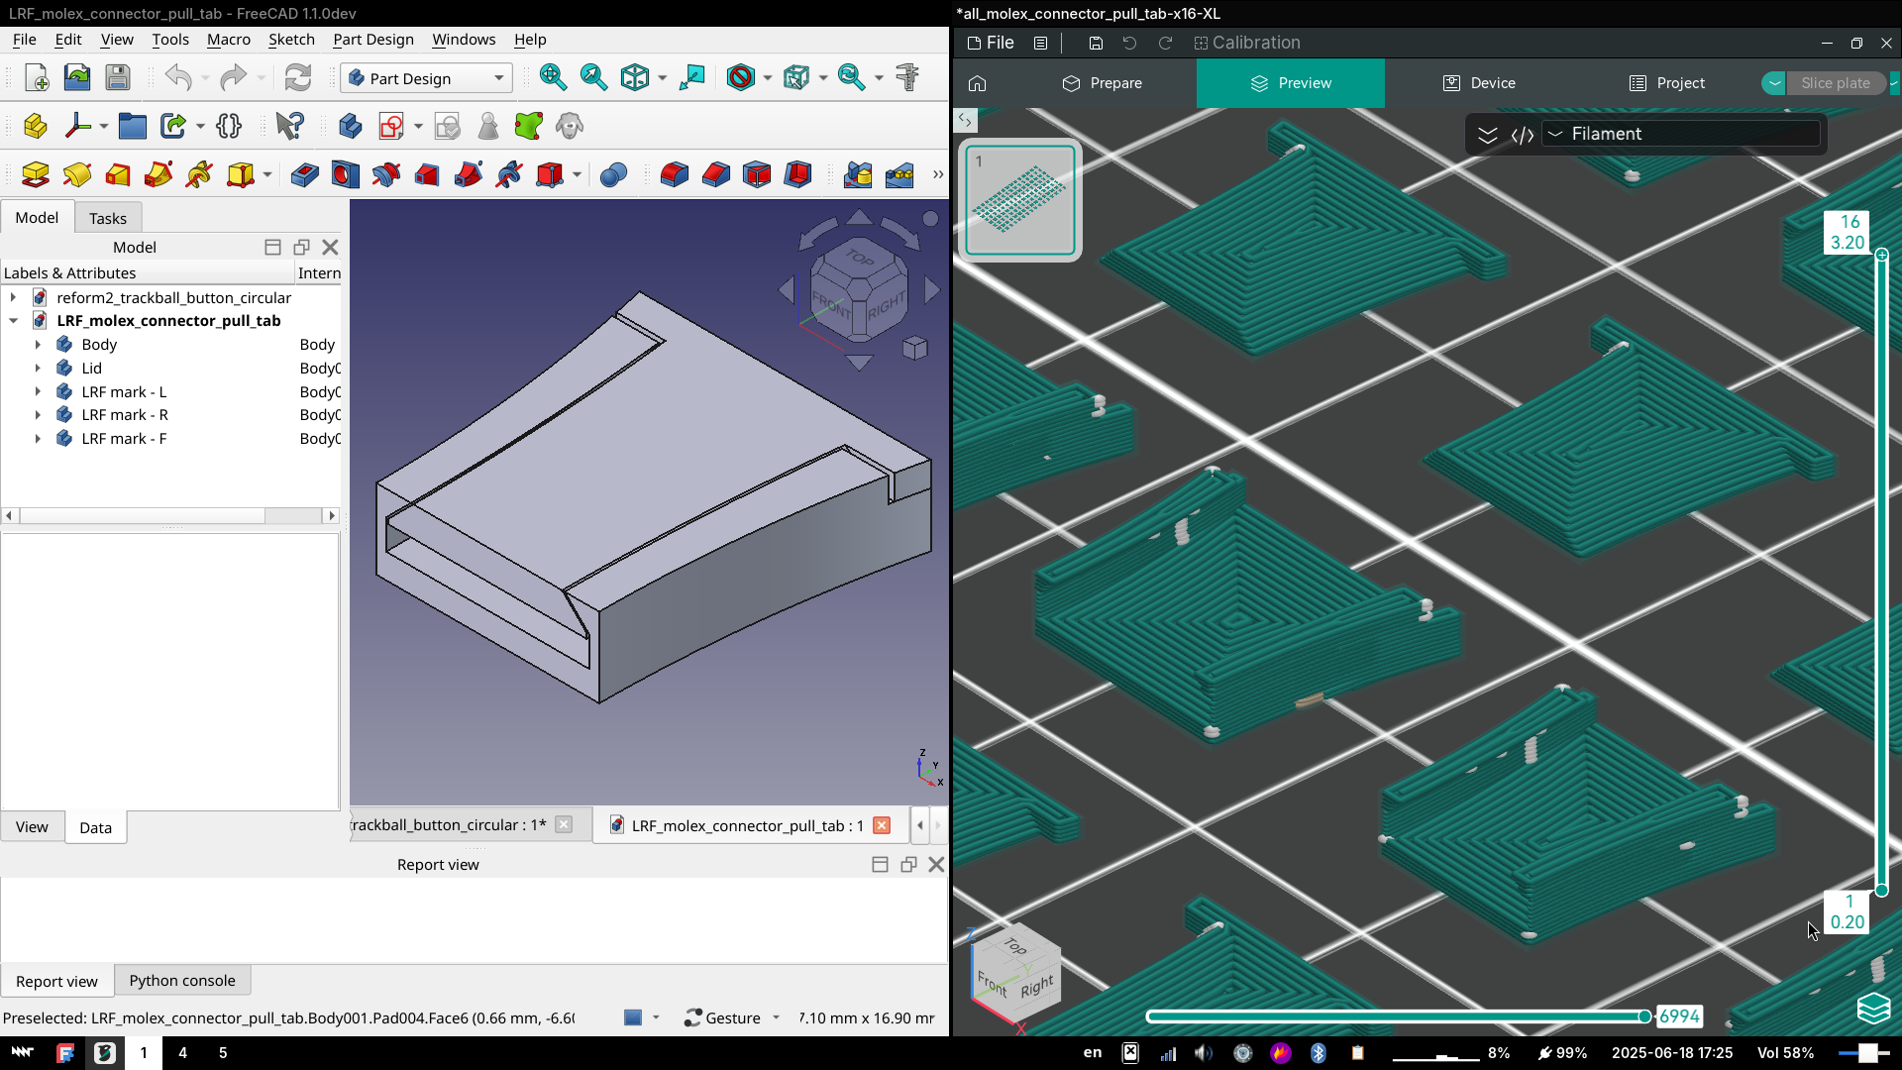Click the Fit All zoom icon
1902x1070 pixels.
click(x=552, y=77)
